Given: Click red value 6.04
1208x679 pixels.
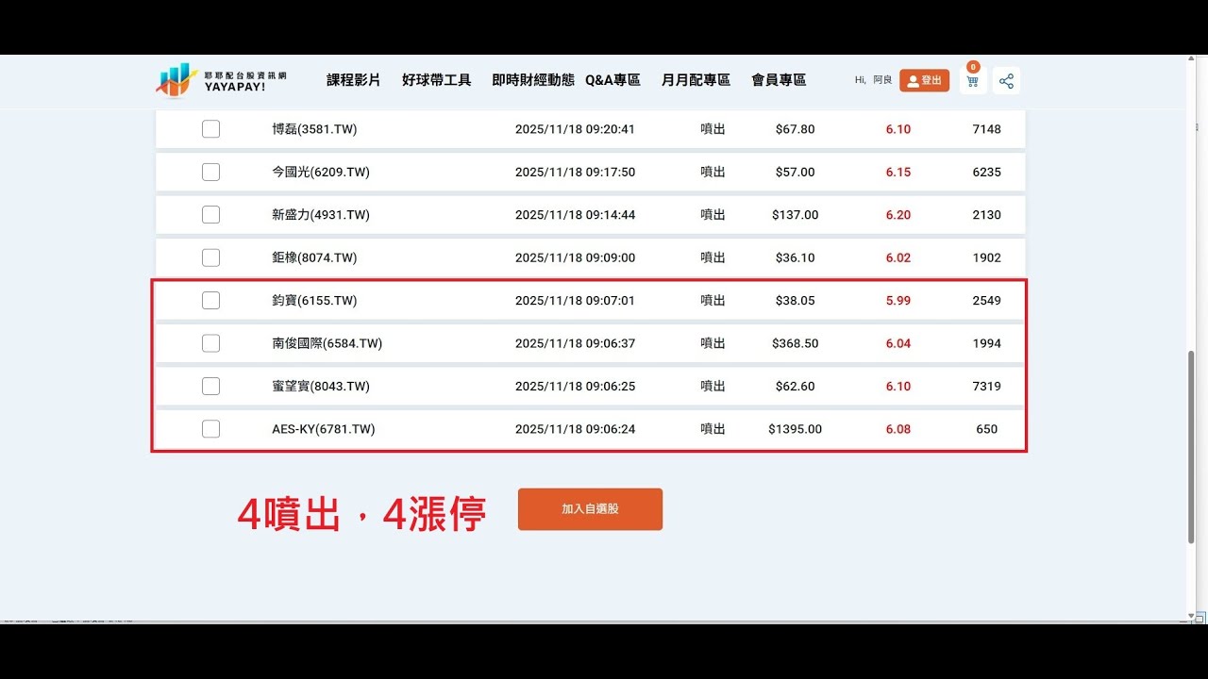Looking at the screenshot, I should 898,343.
